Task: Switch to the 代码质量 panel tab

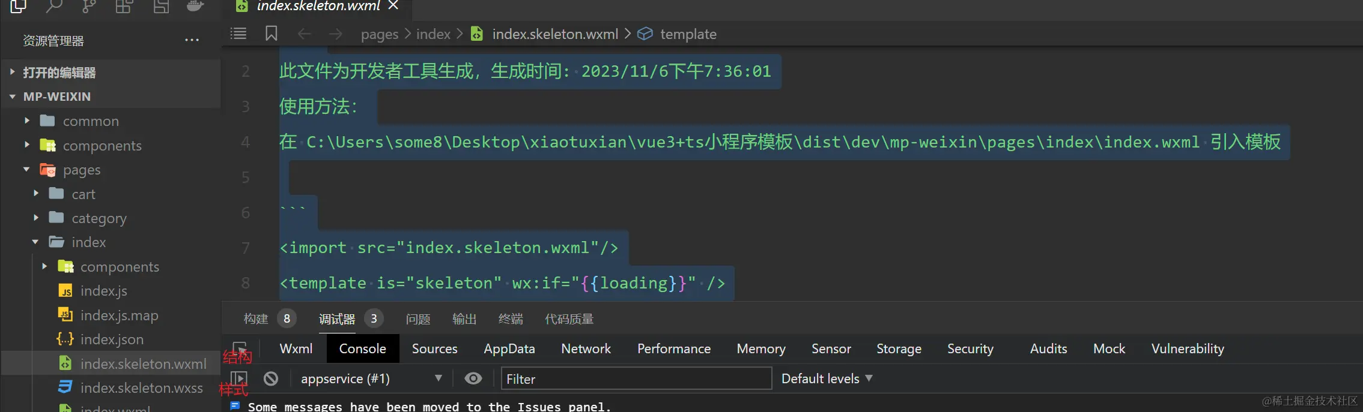Action: (x=569, y=319)
